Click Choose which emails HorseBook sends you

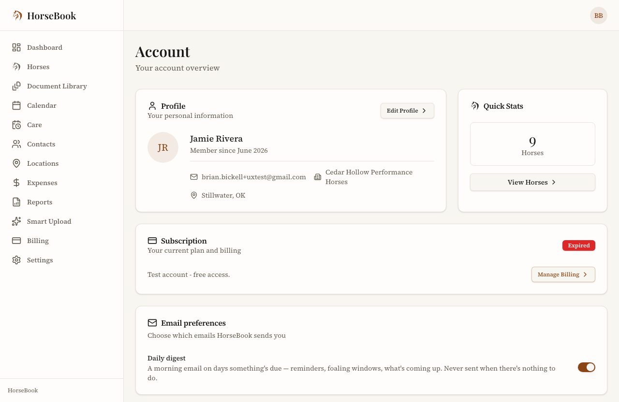(x=217, y=335)
